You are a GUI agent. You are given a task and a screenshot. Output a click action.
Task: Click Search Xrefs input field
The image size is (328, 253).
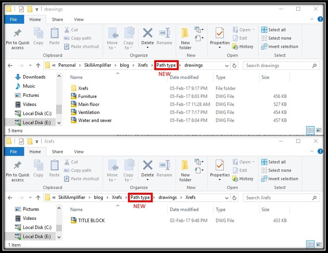[x=281, y=198]
